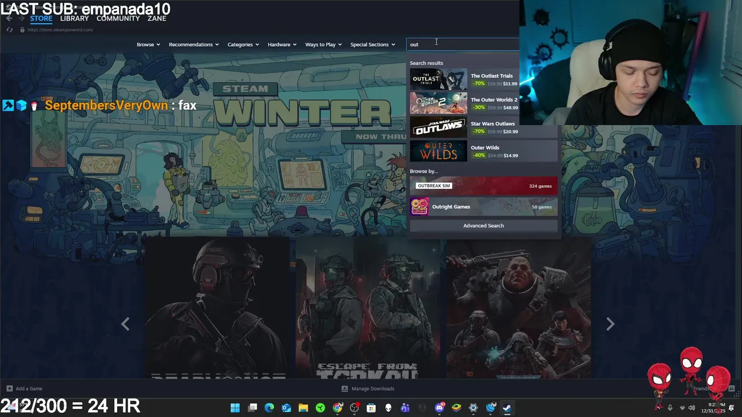Open the Alienware taskbar icon

pos(388,408)
